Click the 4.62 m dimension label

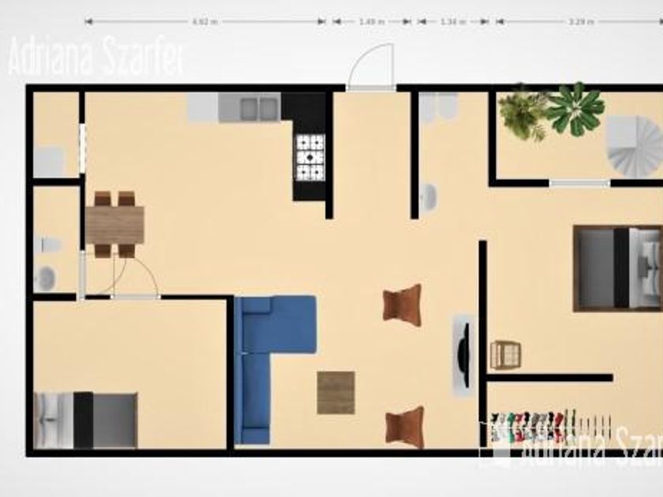click(x=205, y=22)
